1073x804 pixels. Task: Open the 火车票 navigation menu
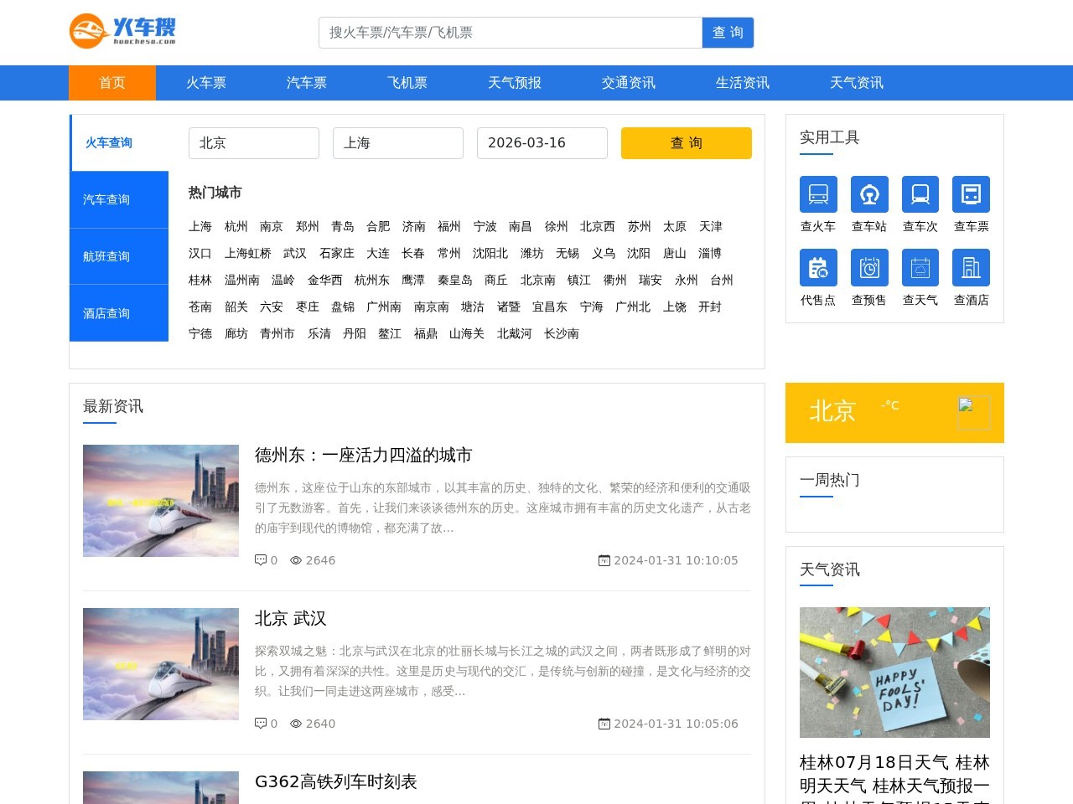205,83
